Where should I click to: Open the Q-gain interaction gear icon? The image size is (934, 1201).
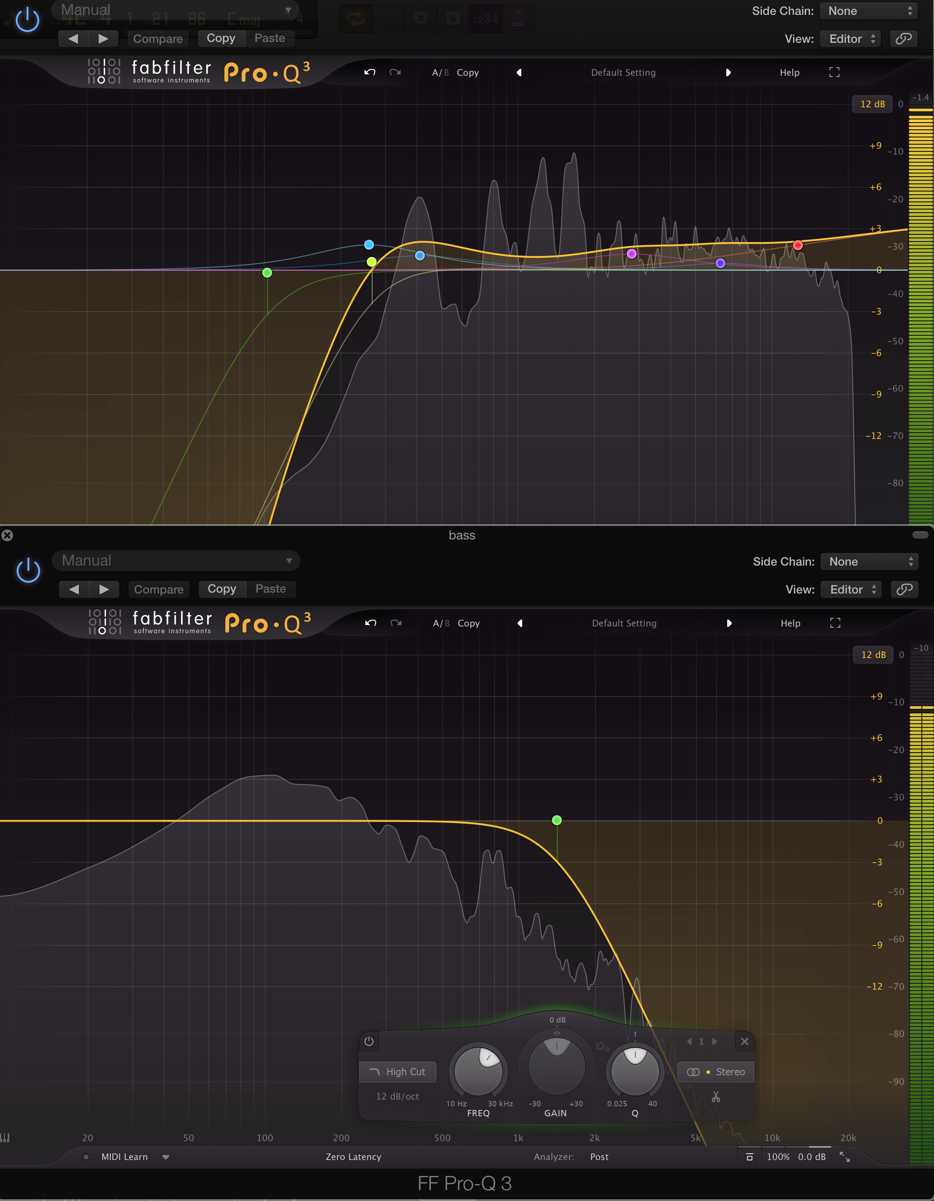[x=602, y=1046]
